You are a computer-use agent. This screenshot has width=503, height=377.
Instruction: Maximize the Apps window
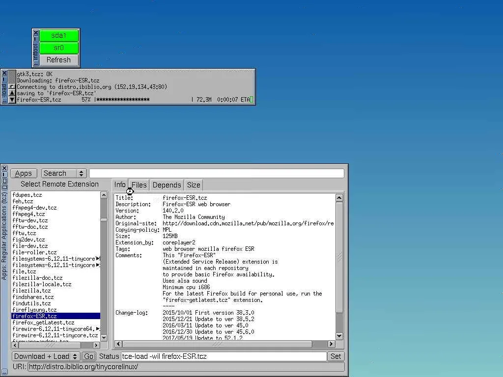tap(4, 181)
